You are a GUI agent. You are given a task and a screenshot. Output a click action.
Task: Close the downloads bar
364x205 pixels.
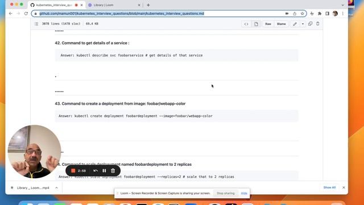[x=344, y=187]
